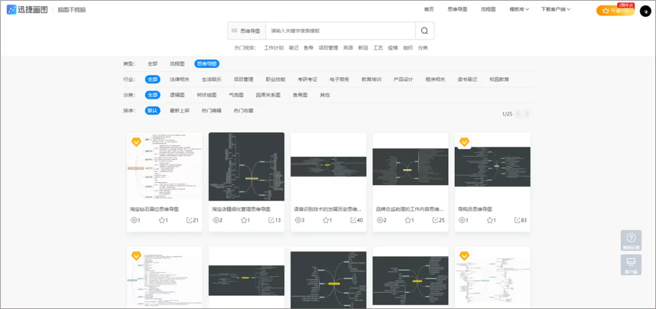The image size is (656, 309).
Task: Click hot search term 鱼骨
Action: pos(309,48)
